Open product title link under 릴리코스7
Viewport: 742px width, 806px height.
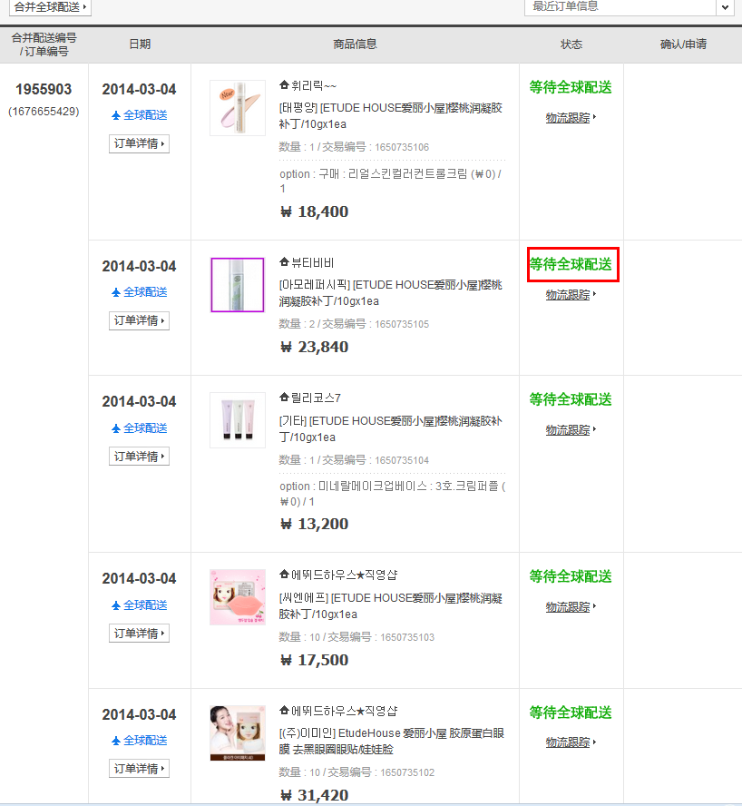point(390,428)
